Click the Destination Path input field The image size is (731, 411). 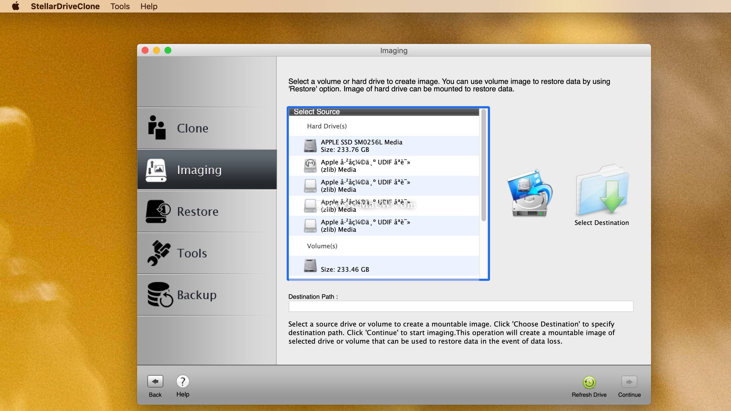coord(461,306)
